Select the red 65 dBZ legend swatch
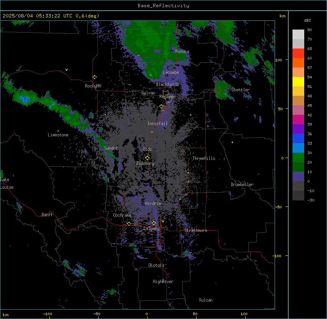 [x=298, y=53]
